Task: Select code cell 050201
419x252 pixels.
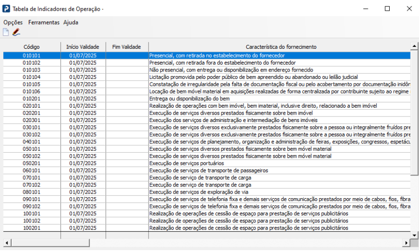Action: click(x=32, y=164)
